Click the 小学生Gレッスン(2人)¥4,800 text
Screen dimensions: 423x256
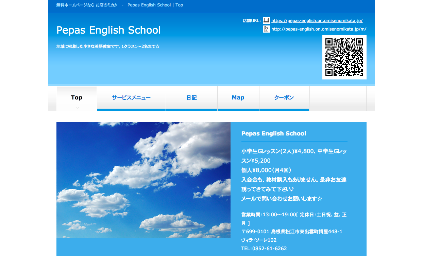pos(277,151)
